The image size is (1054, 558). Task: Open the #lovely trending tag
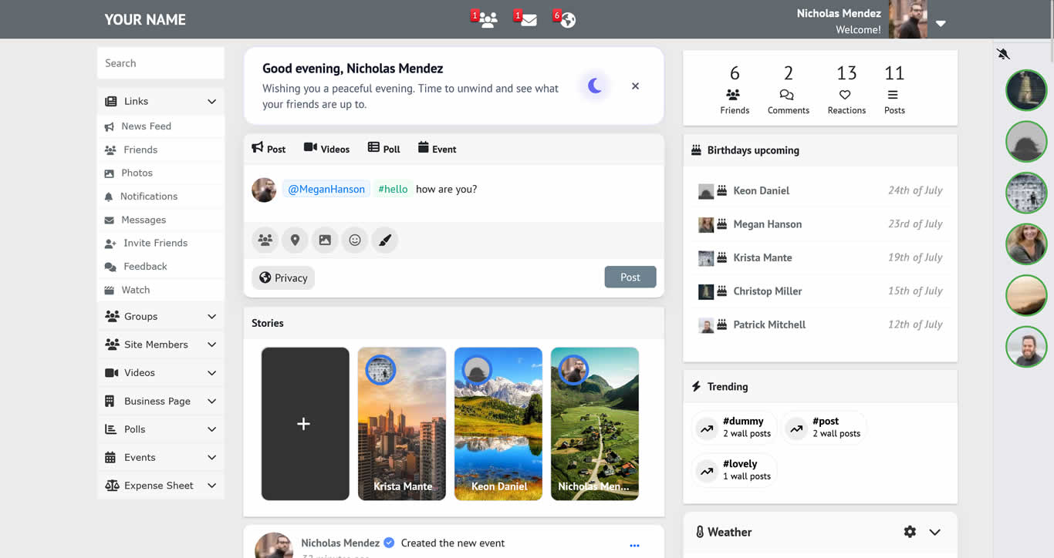(734, 470)
